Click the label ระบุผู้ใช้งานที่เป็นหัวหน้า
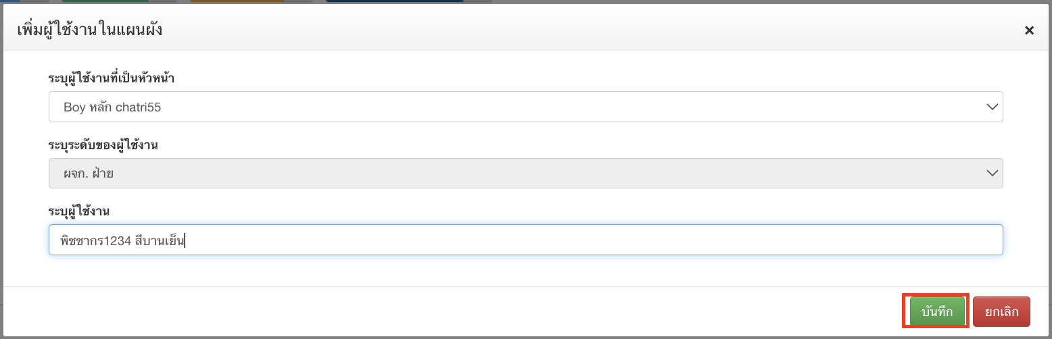 click(112, 78)
